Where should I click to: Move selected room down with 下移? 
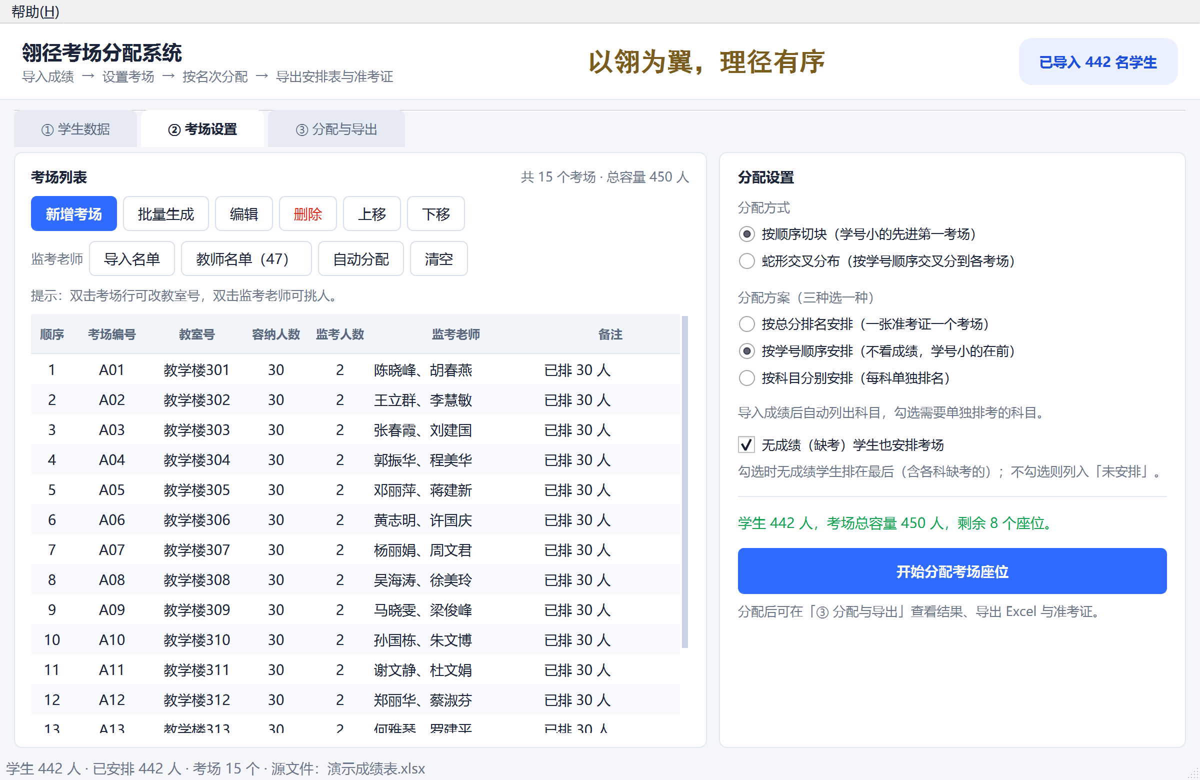[x=436, y=214]
